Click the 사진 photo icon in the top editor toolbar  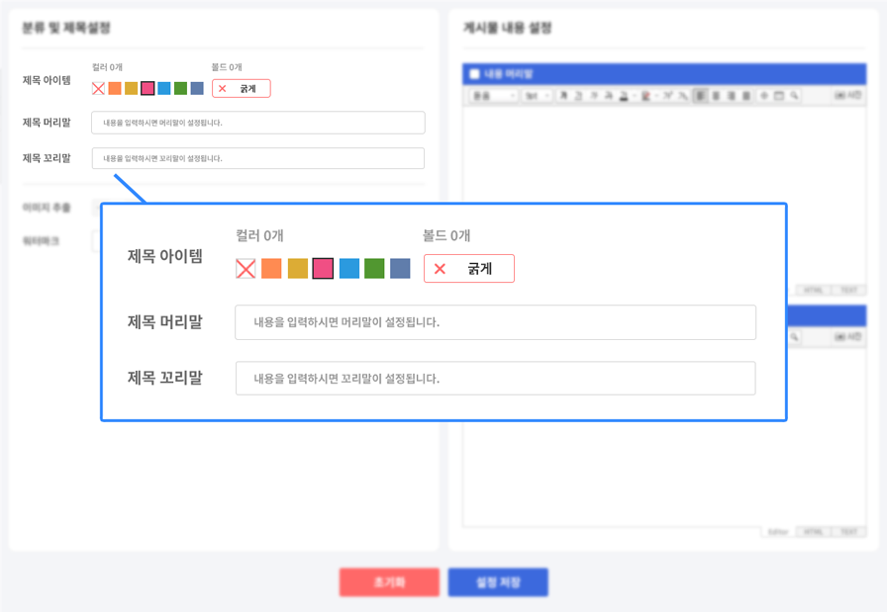coord(848,96)
